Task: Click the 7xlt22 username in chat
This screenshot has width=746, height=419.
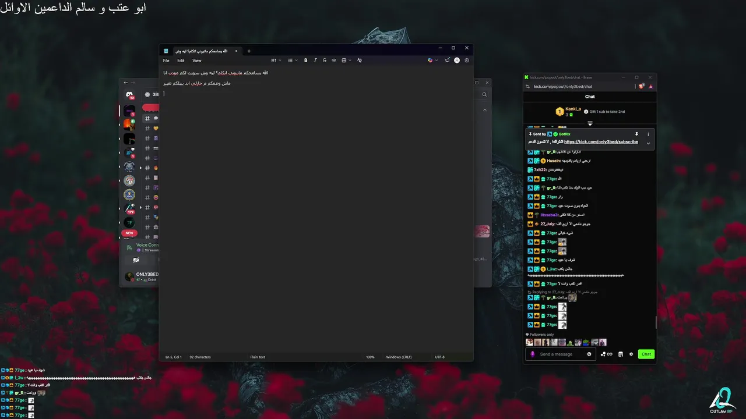Action: point(541,170)
